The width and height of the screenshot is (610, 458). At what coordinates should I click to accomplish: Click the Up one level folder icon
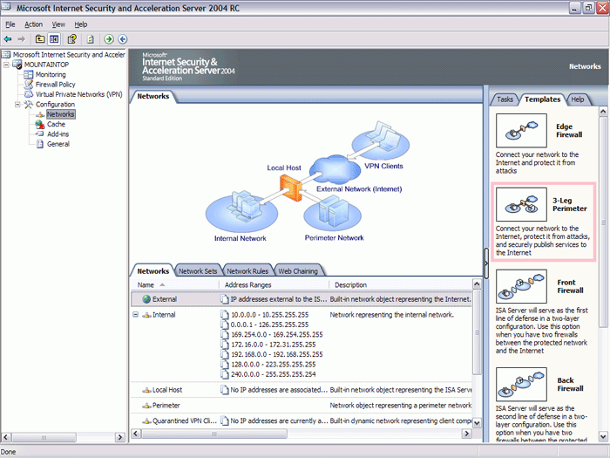40,39
